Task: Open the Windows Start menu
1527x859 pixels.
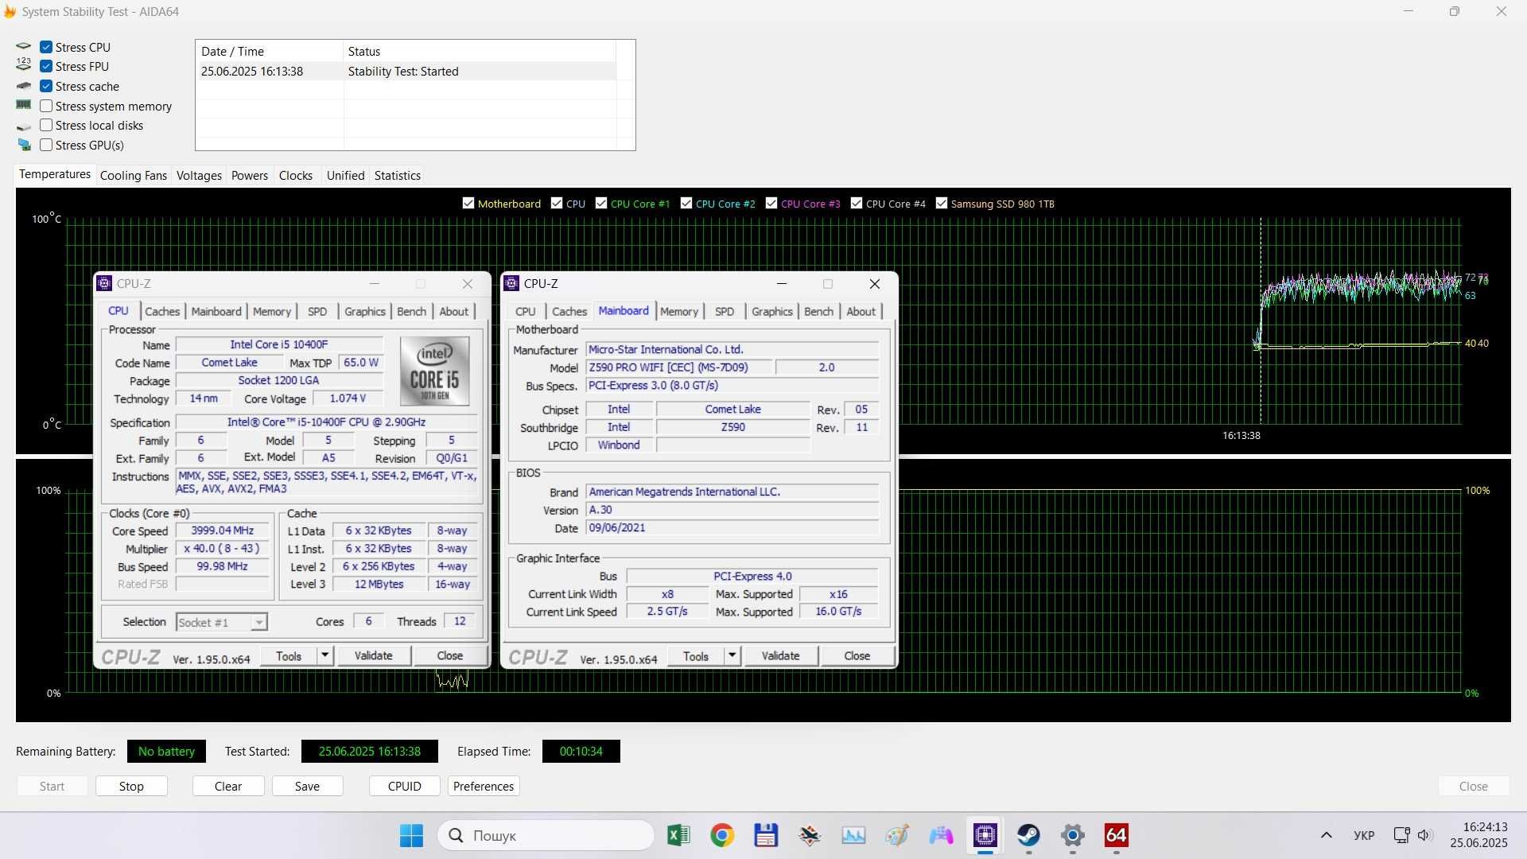Action: click(x=411, y=835)
